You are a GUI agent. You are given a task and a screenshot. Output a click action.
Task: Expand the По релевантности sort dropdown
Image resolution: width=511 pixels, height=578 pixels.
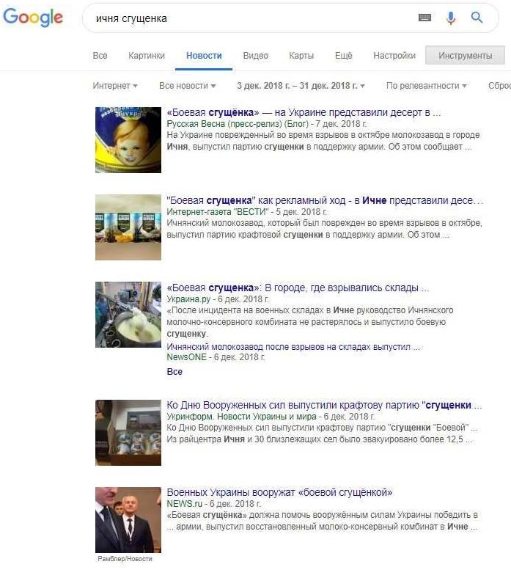coord(426,86)
